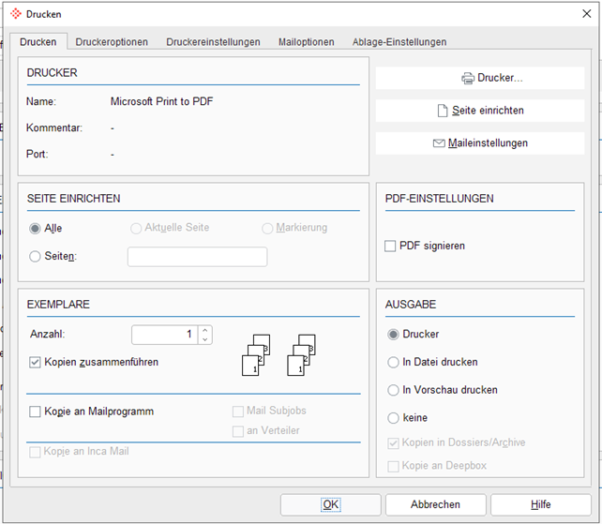This screenshot has height=524, width=602.
Task: Select the Seiten radio button
Action: click(35, 257)
